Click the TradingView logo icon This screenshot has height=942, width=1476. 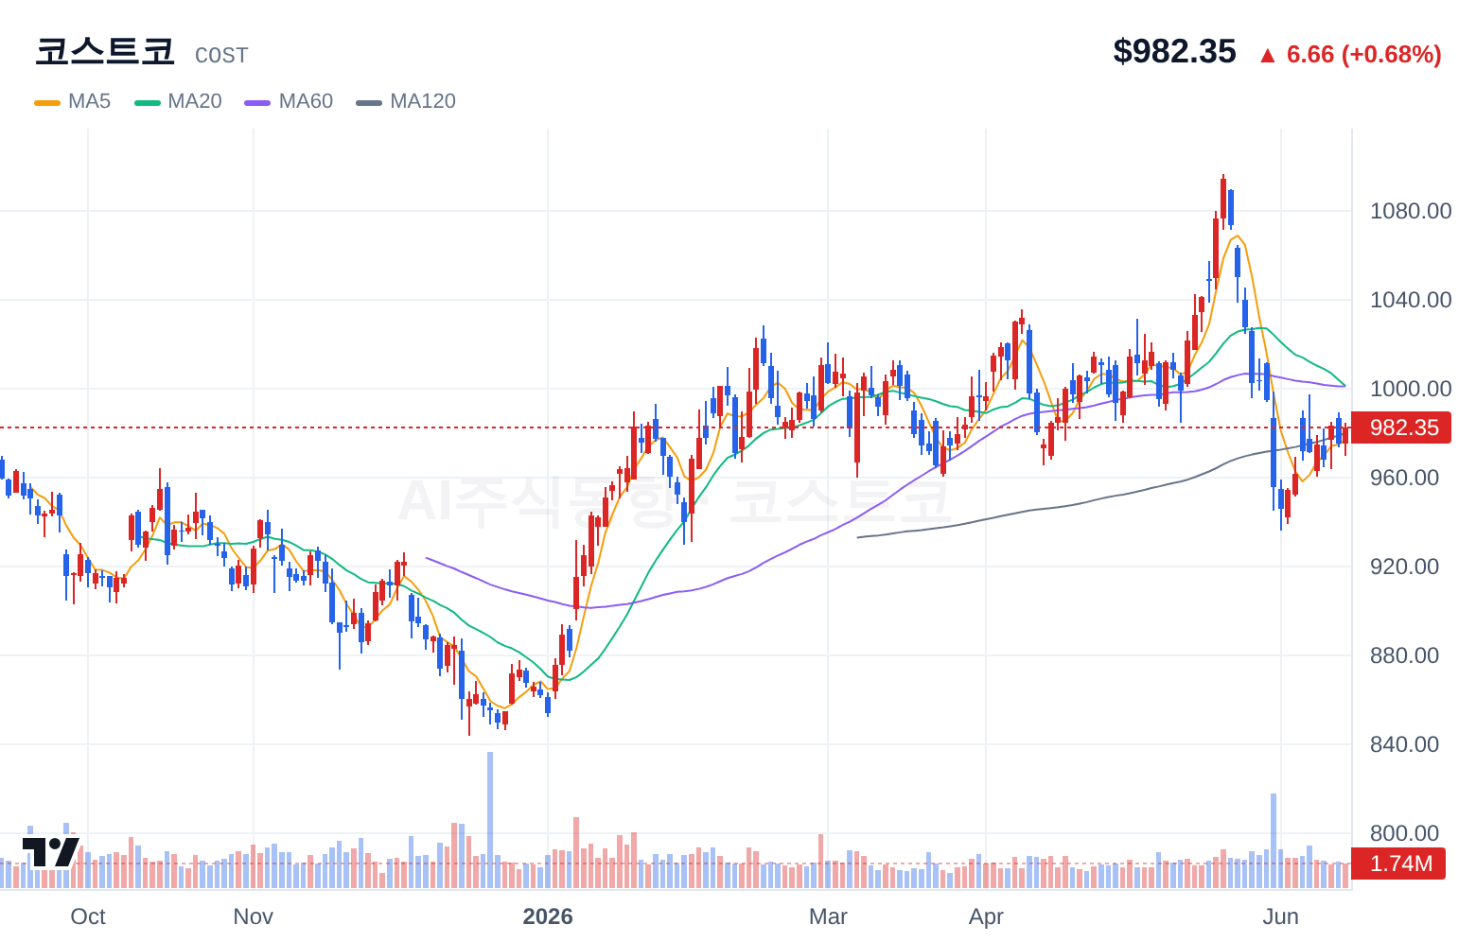(50, 851)
